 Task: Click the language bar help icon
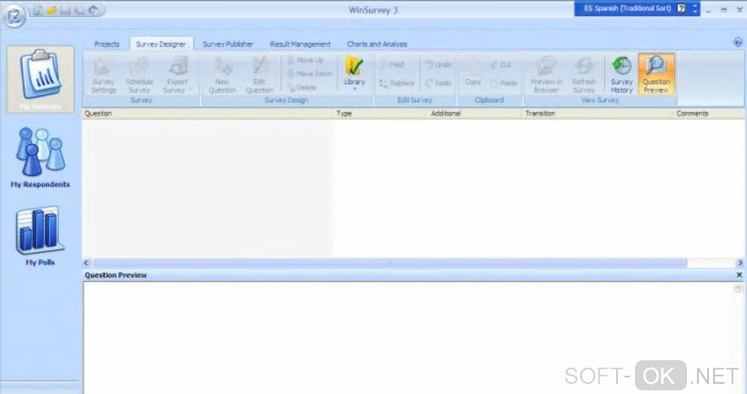(x=682, y=9)
